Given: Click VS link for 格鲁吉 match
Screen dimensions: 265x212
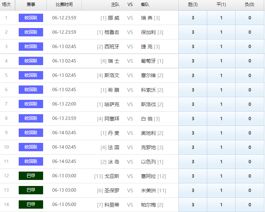Looking at the screenshot, I should click(x=130, y=32).
